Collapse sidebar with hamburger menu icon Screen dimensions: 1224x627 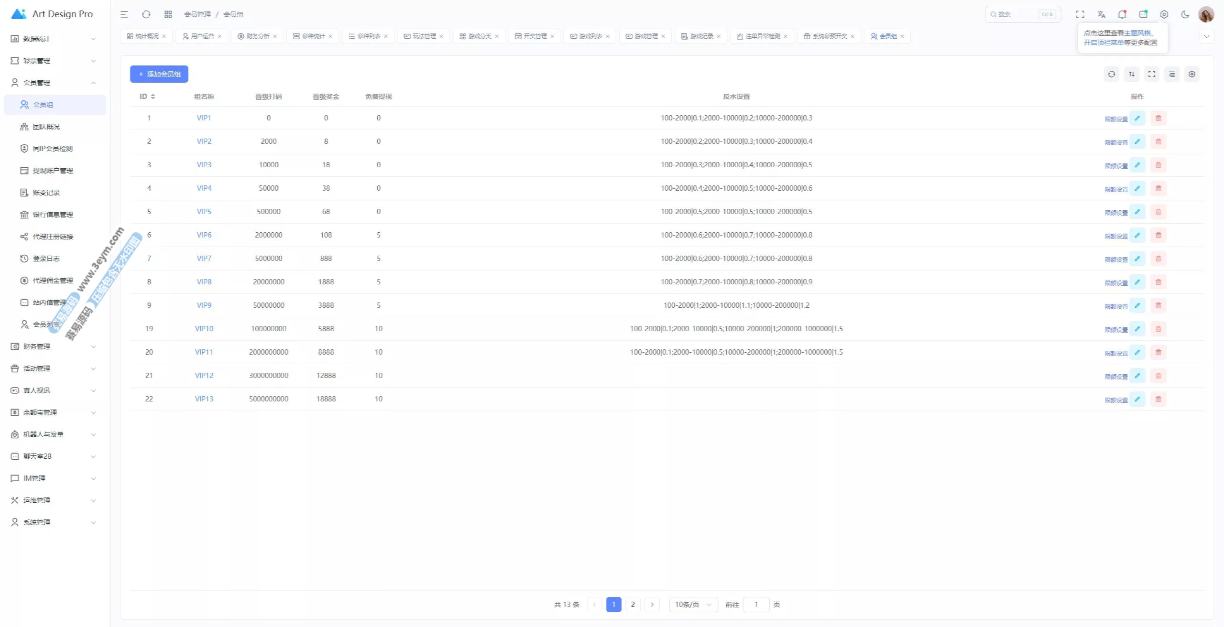[x=124, y=14]
